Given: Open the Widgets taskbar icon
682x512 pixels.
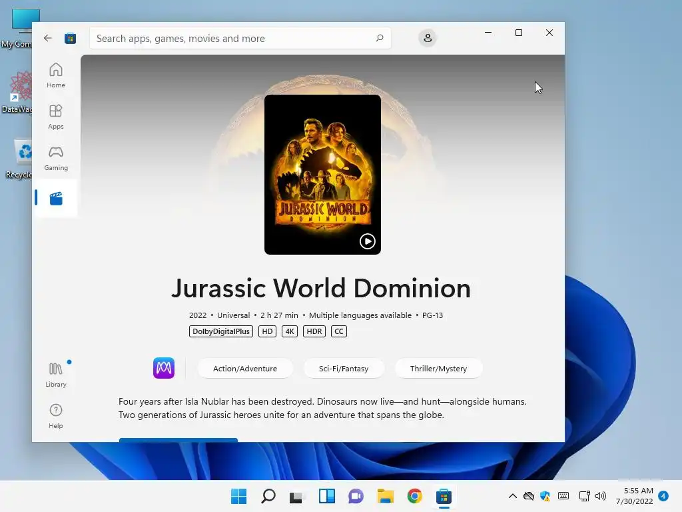Looking at the screenshot, I should click(326, 496).
